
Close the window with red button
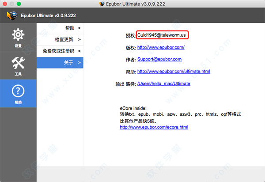coord(5,4)
